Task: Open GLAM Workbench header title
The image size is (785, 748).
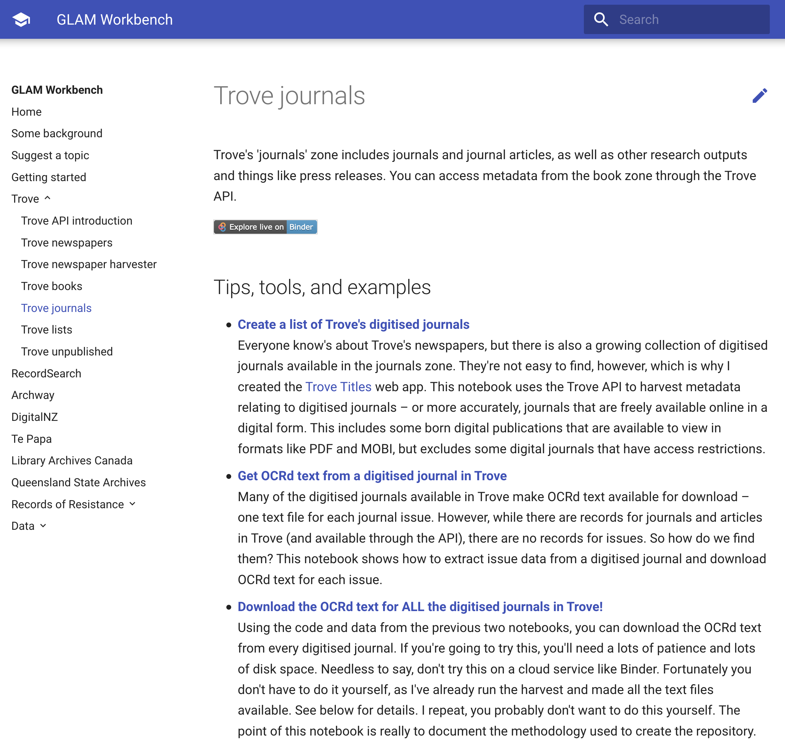Action: pyautogui.click(x=115, y=20)
